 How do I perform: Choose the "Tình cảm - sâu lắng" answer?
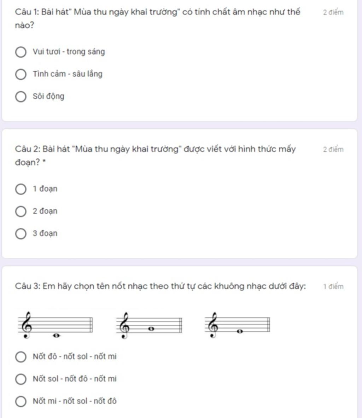pyautogui.click(x=21, y=74)
